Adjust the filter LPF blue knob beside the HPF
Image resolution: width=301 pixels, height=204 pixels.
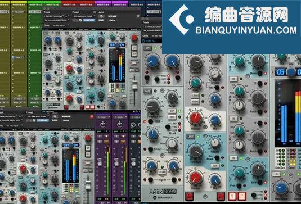point(172,61)
